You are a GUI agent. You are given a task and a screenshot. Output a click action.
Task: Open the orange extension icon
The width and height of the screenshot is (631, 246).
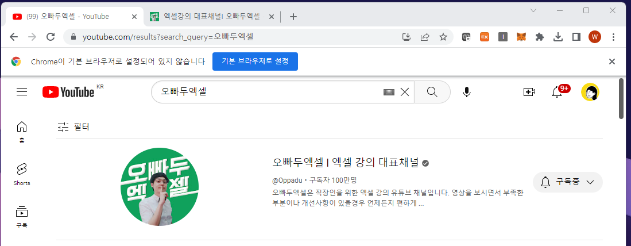point(485,37)
